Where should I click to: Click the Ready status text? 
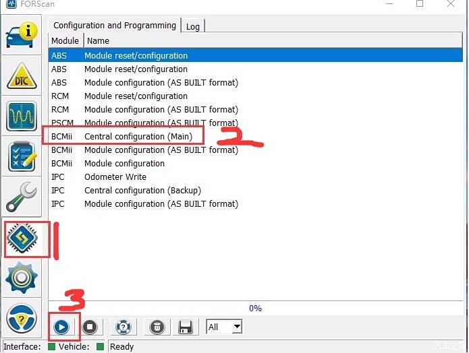[121, 346]
